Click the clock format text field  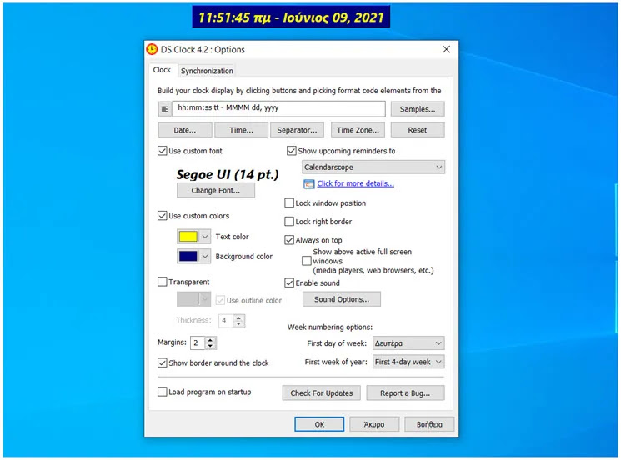point(278,108)
